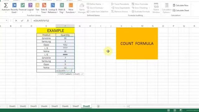Click the COUNT FORMULA orange box

[137, 44]
